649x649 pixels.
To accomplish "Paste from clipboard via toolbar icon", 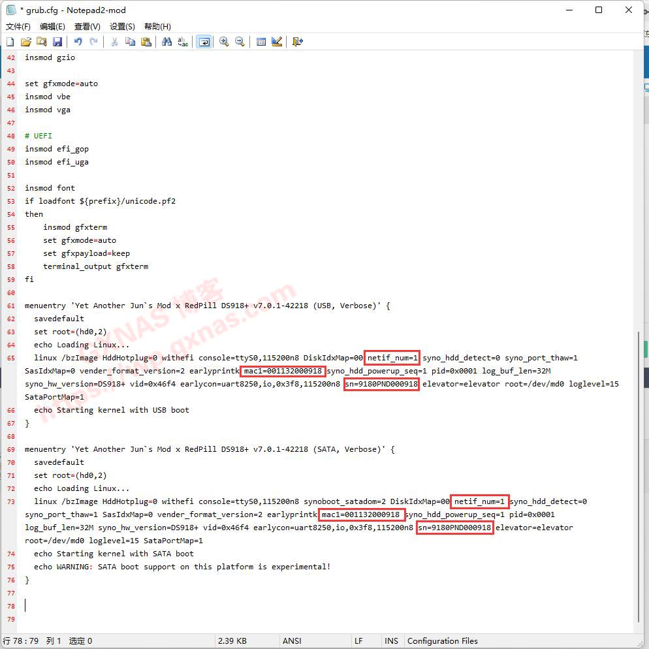I will click(146, 42).
